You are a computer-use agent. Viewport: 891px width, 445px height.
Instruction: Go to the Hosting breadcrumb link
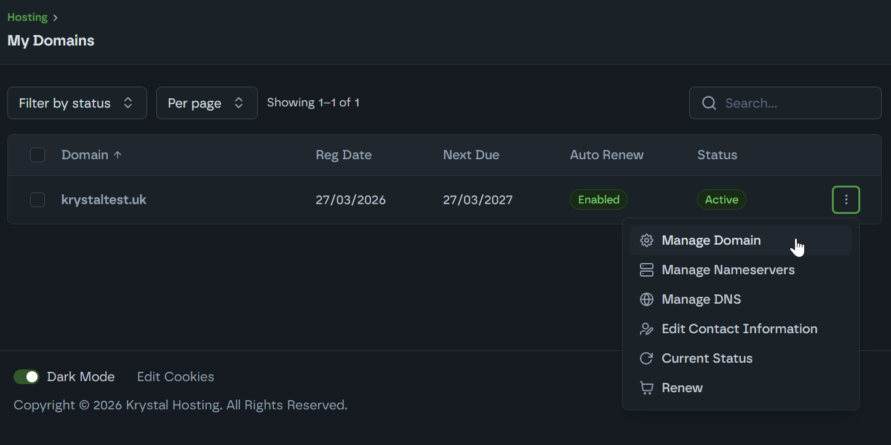27,17
